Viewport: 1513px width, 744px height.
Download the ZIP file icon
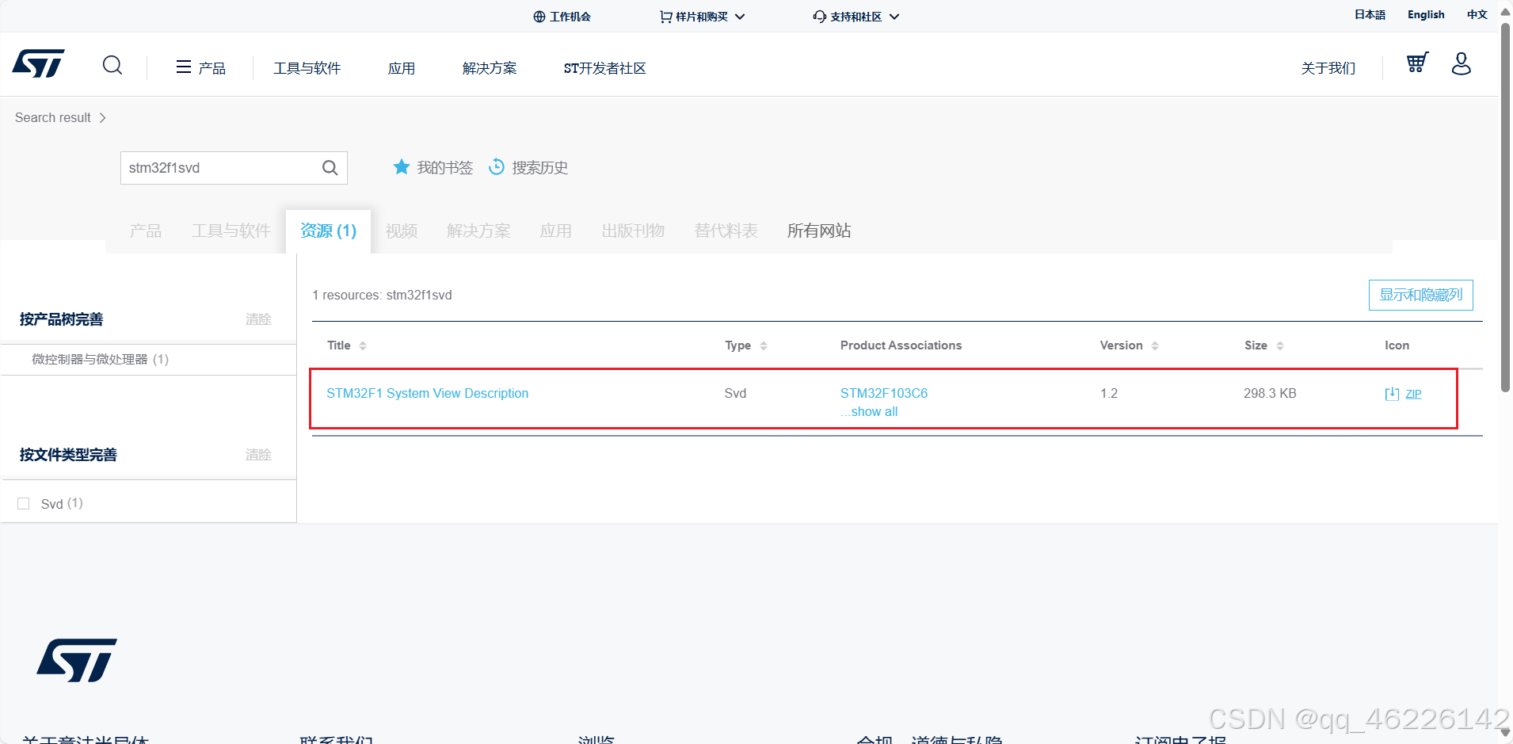coord(1392,394)
